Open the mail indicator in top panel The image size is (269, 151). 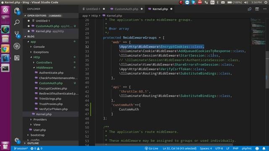(x=223, y=3)
